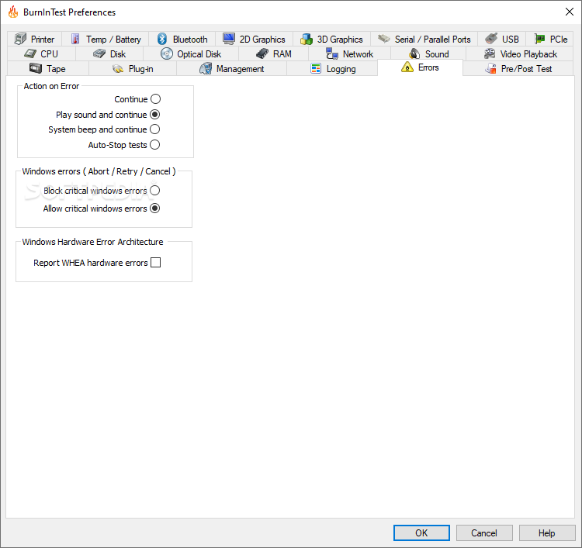582x548 pixels.
Task: Click the Management tab icon
Action: [x=206, y=68]
